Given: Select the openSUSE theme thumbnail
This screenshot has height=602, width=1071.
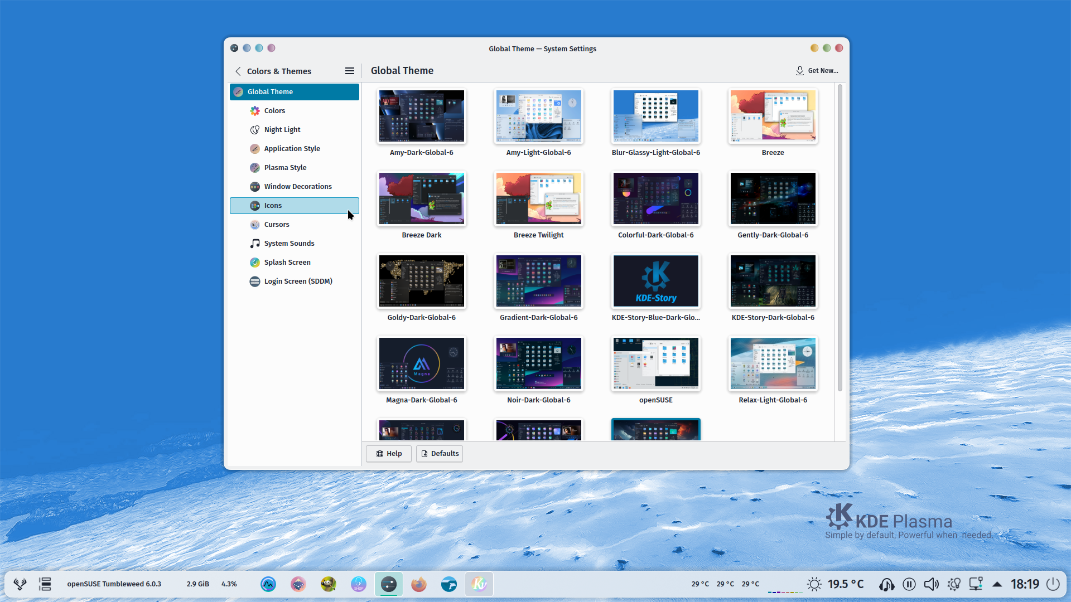Looking at the screenshot, I should 656,363.
